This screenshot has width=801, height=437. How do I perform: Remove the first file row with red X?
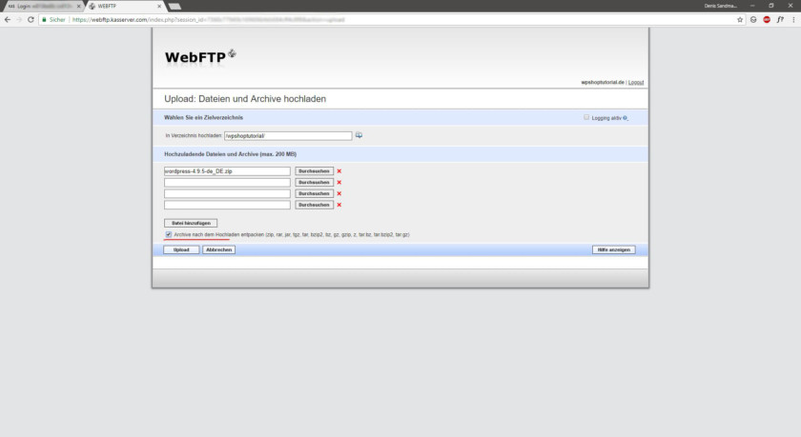(339, 171)
